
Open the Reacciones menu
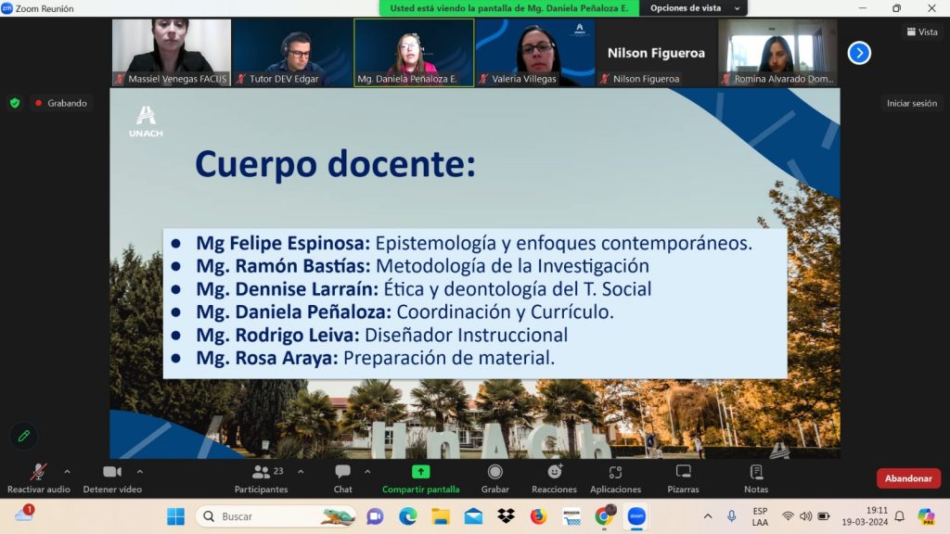click(x=555, y=478)
